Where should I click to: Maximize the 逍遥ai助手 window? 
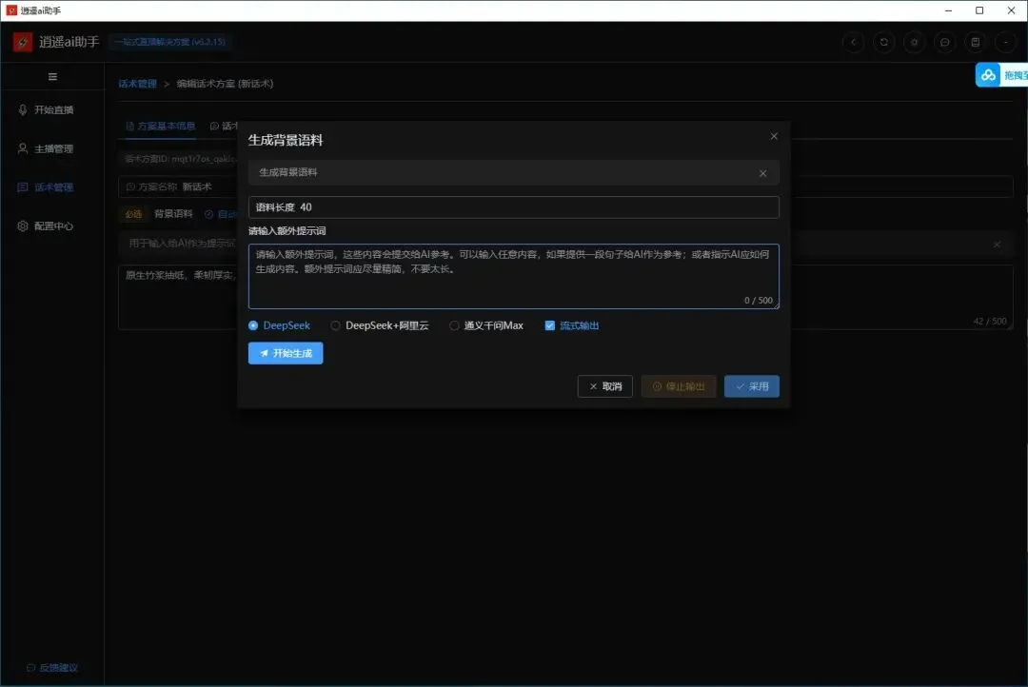point(979,10)
